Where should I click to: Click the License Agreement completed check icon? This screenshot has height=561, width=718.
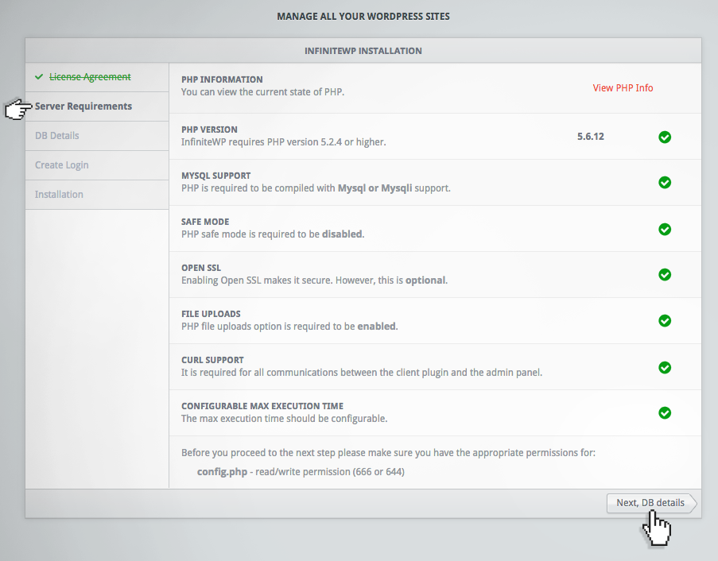pyautogui.click(x=39, y=76)
